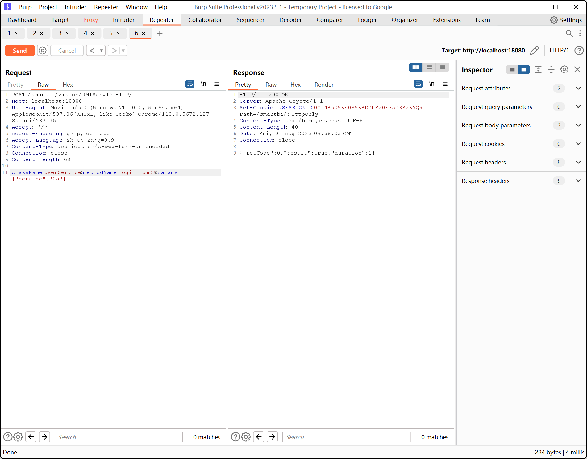Toggle non-printable characters in Response editor

[432, 84]
